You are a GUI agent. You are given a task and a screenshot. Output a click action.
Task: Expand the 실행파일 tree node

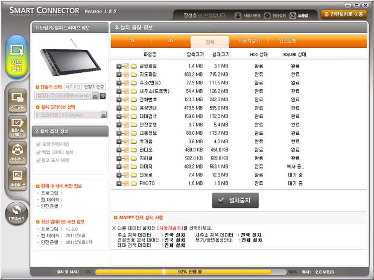pyautogui.click(x=119, y=66)
